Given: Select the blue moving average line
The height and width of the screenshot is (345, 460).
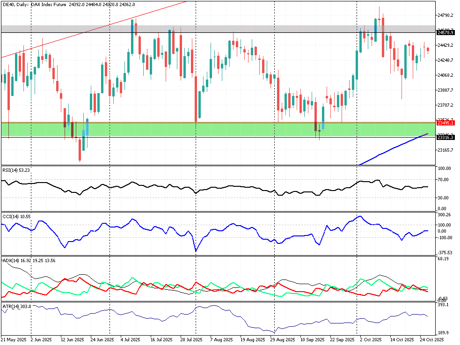Looking at the screenshot, I should point(393,148).
